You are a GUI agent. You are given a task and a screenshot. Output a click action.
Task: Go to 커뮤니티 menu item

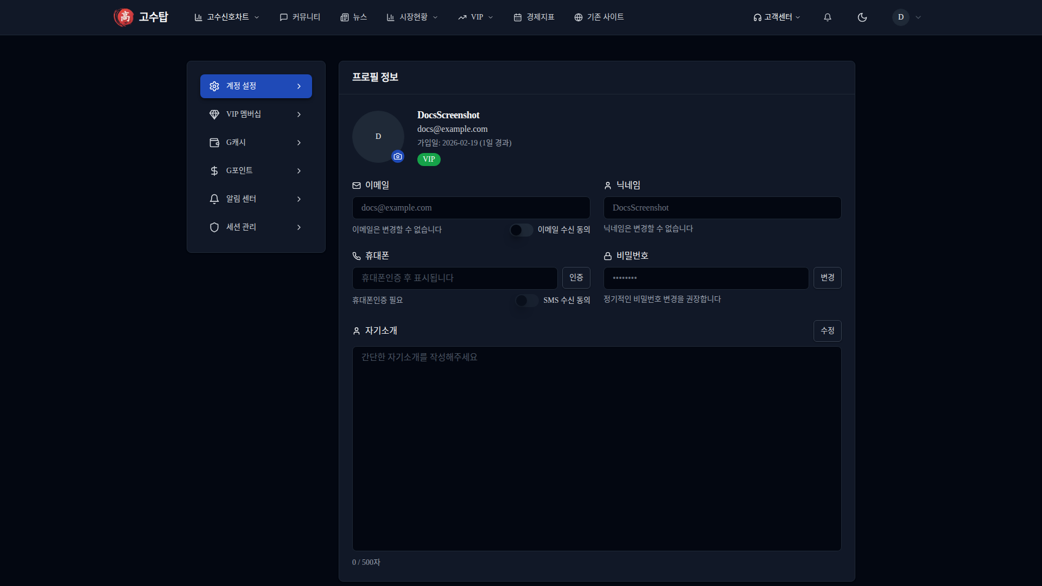coord(300,17)
